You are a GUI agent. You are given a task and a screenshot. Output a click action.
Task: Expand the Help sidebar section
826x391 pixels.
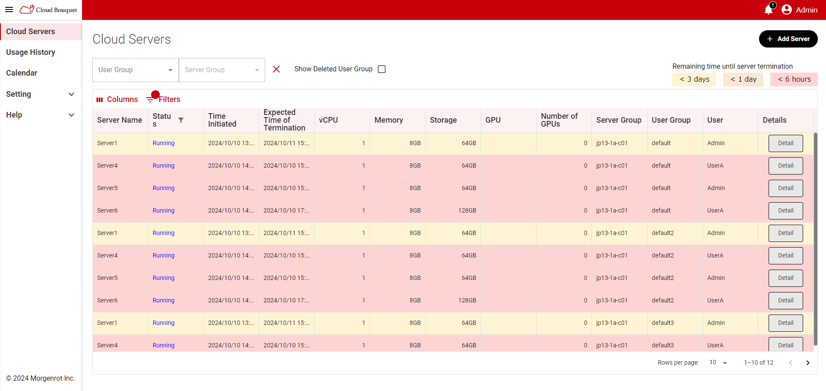(41, 115)
